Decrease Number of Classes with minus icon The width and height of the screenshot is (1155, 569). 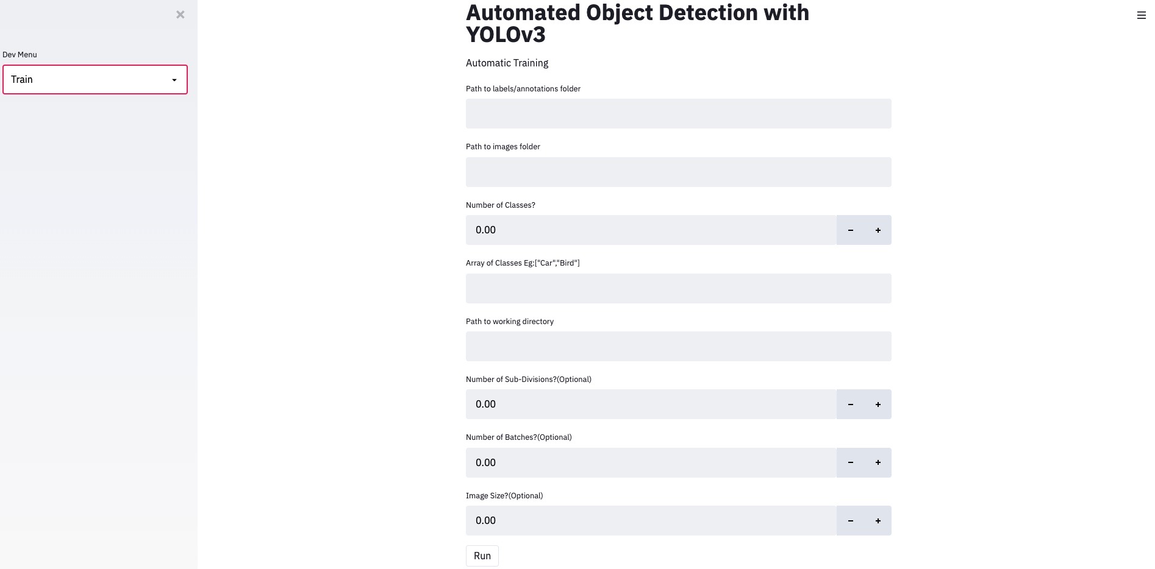coord(850,230)
